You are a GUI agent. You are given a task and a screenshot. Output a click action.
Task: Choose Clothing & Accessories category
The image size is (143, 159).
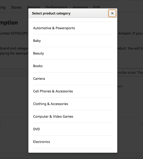(73, 104)
